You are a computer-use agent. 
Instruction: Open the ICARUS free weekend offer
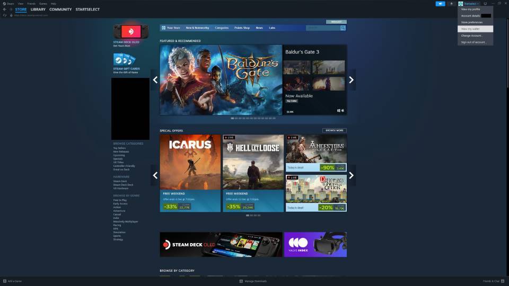190,173
